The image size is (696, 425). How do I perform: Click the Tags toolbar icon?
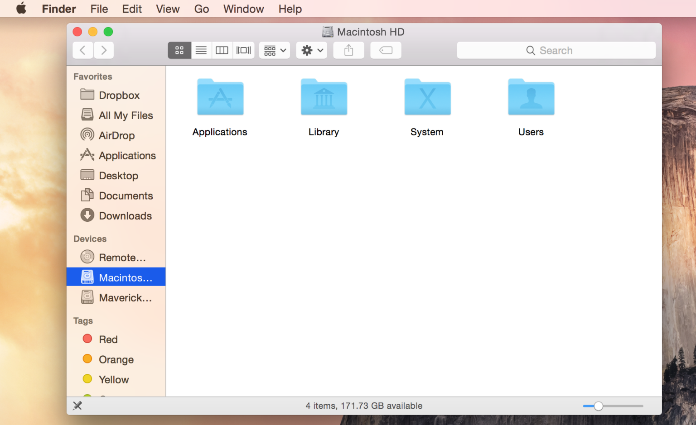pos(386,50)
